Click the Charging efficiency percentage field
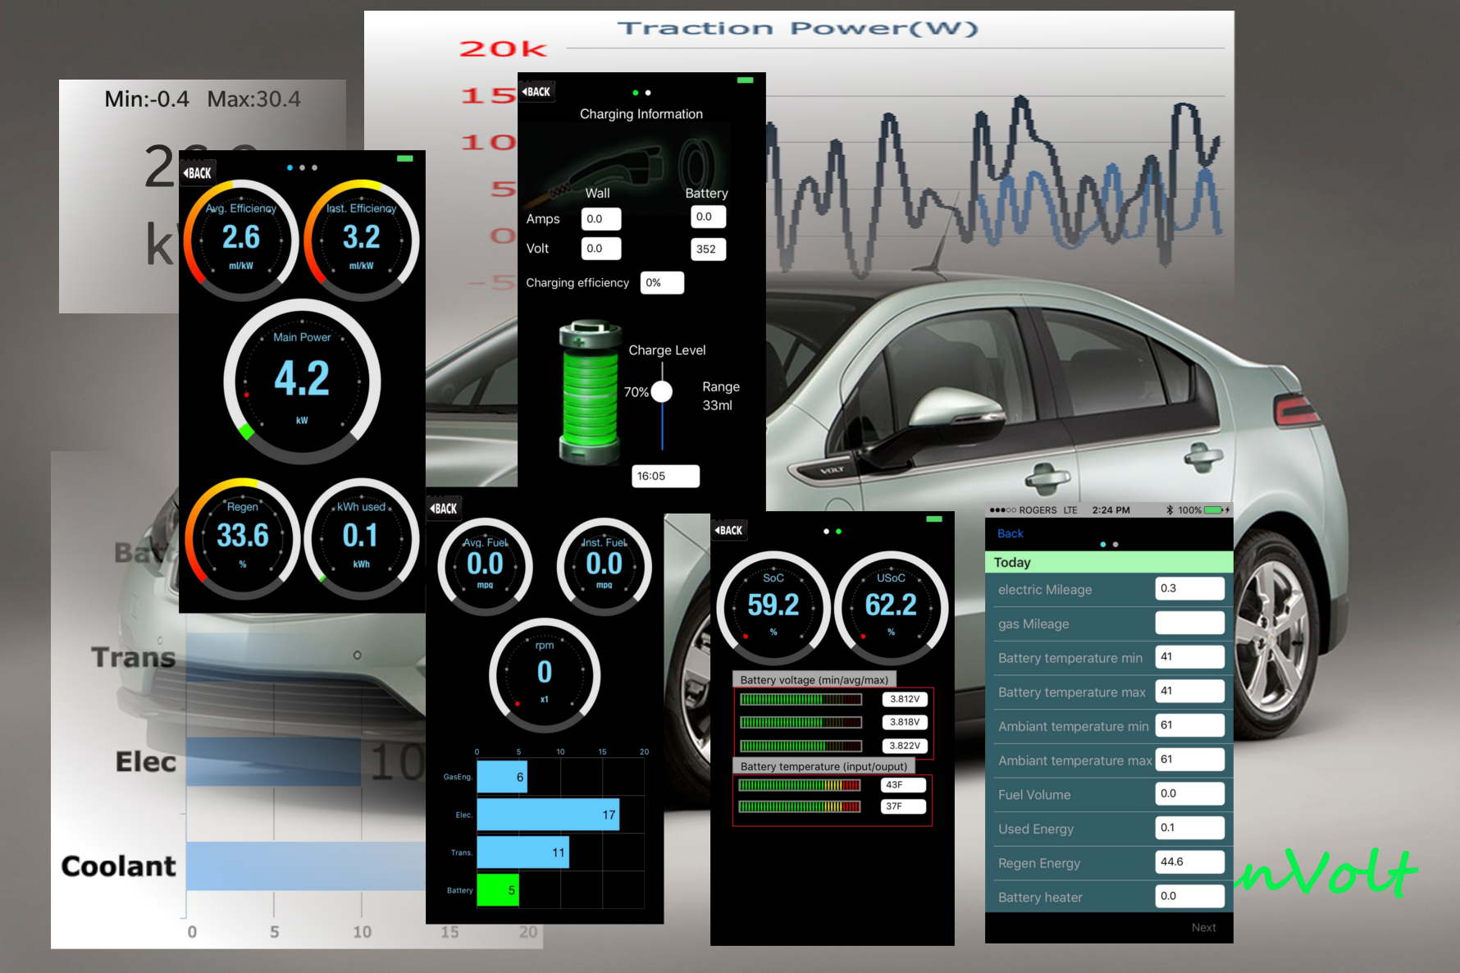This screenshot has height=973, width=1460. click(662, 282)
